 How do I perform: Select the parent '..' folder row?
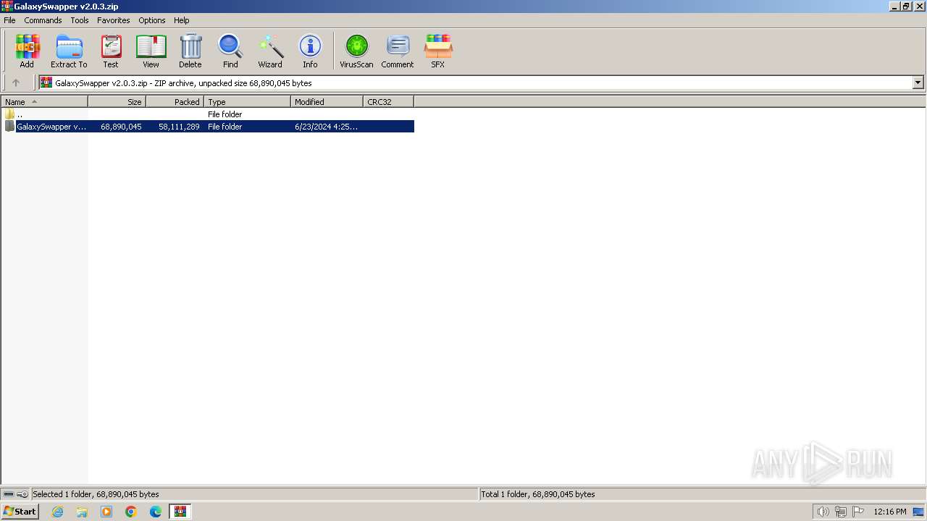pos(208,114)
